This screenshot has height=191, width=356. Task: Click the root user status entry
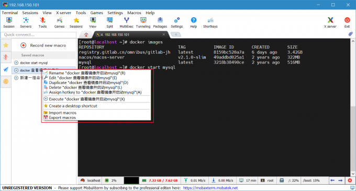267,181
